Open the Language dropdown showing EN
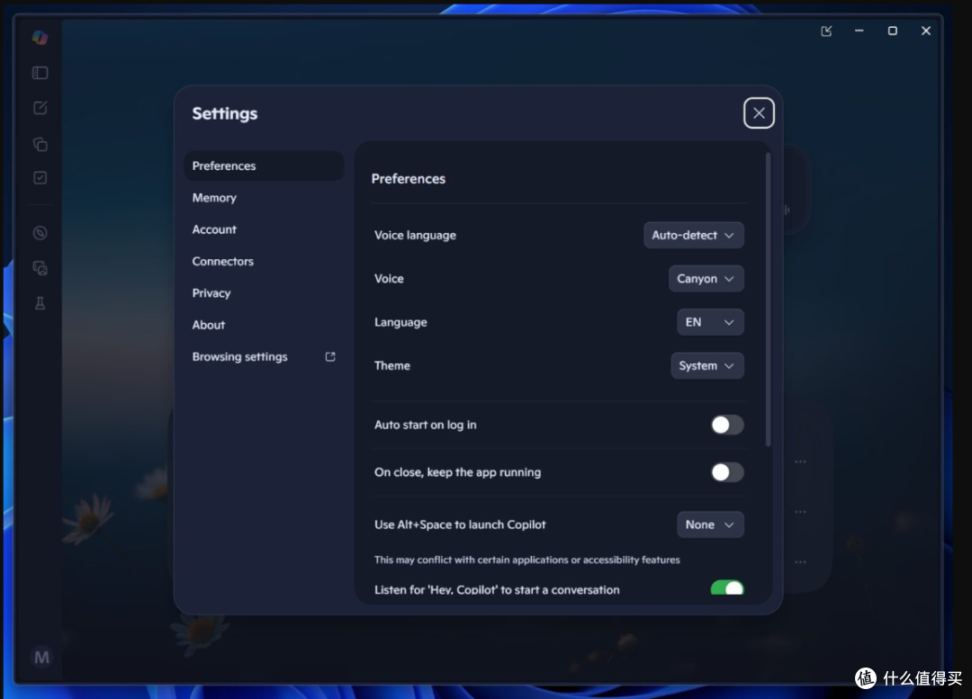Viewport: 972px width, 699px height. point(710,322)
